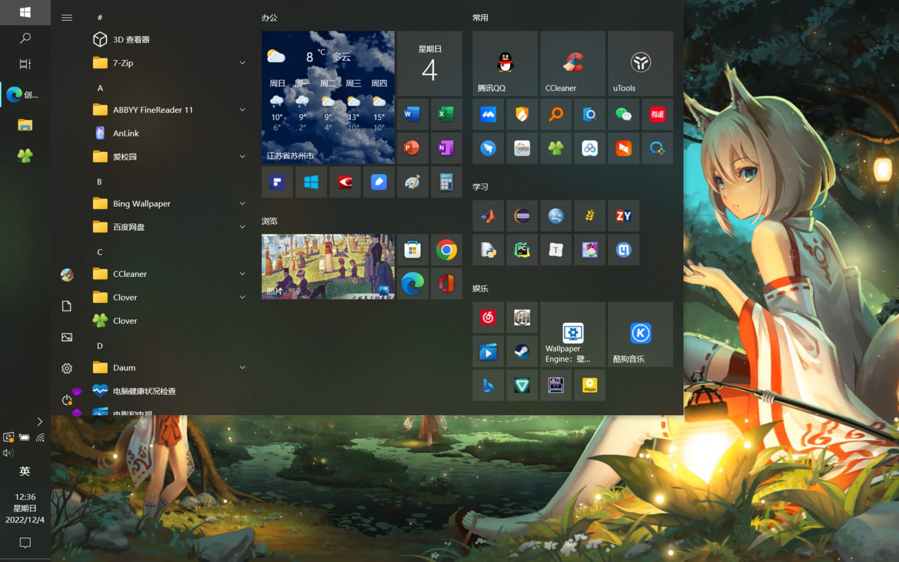Image resolution: width=899 pixels, height=562 pixels.
Task: Open the Paint palette tile
Action: pos(413,182)
